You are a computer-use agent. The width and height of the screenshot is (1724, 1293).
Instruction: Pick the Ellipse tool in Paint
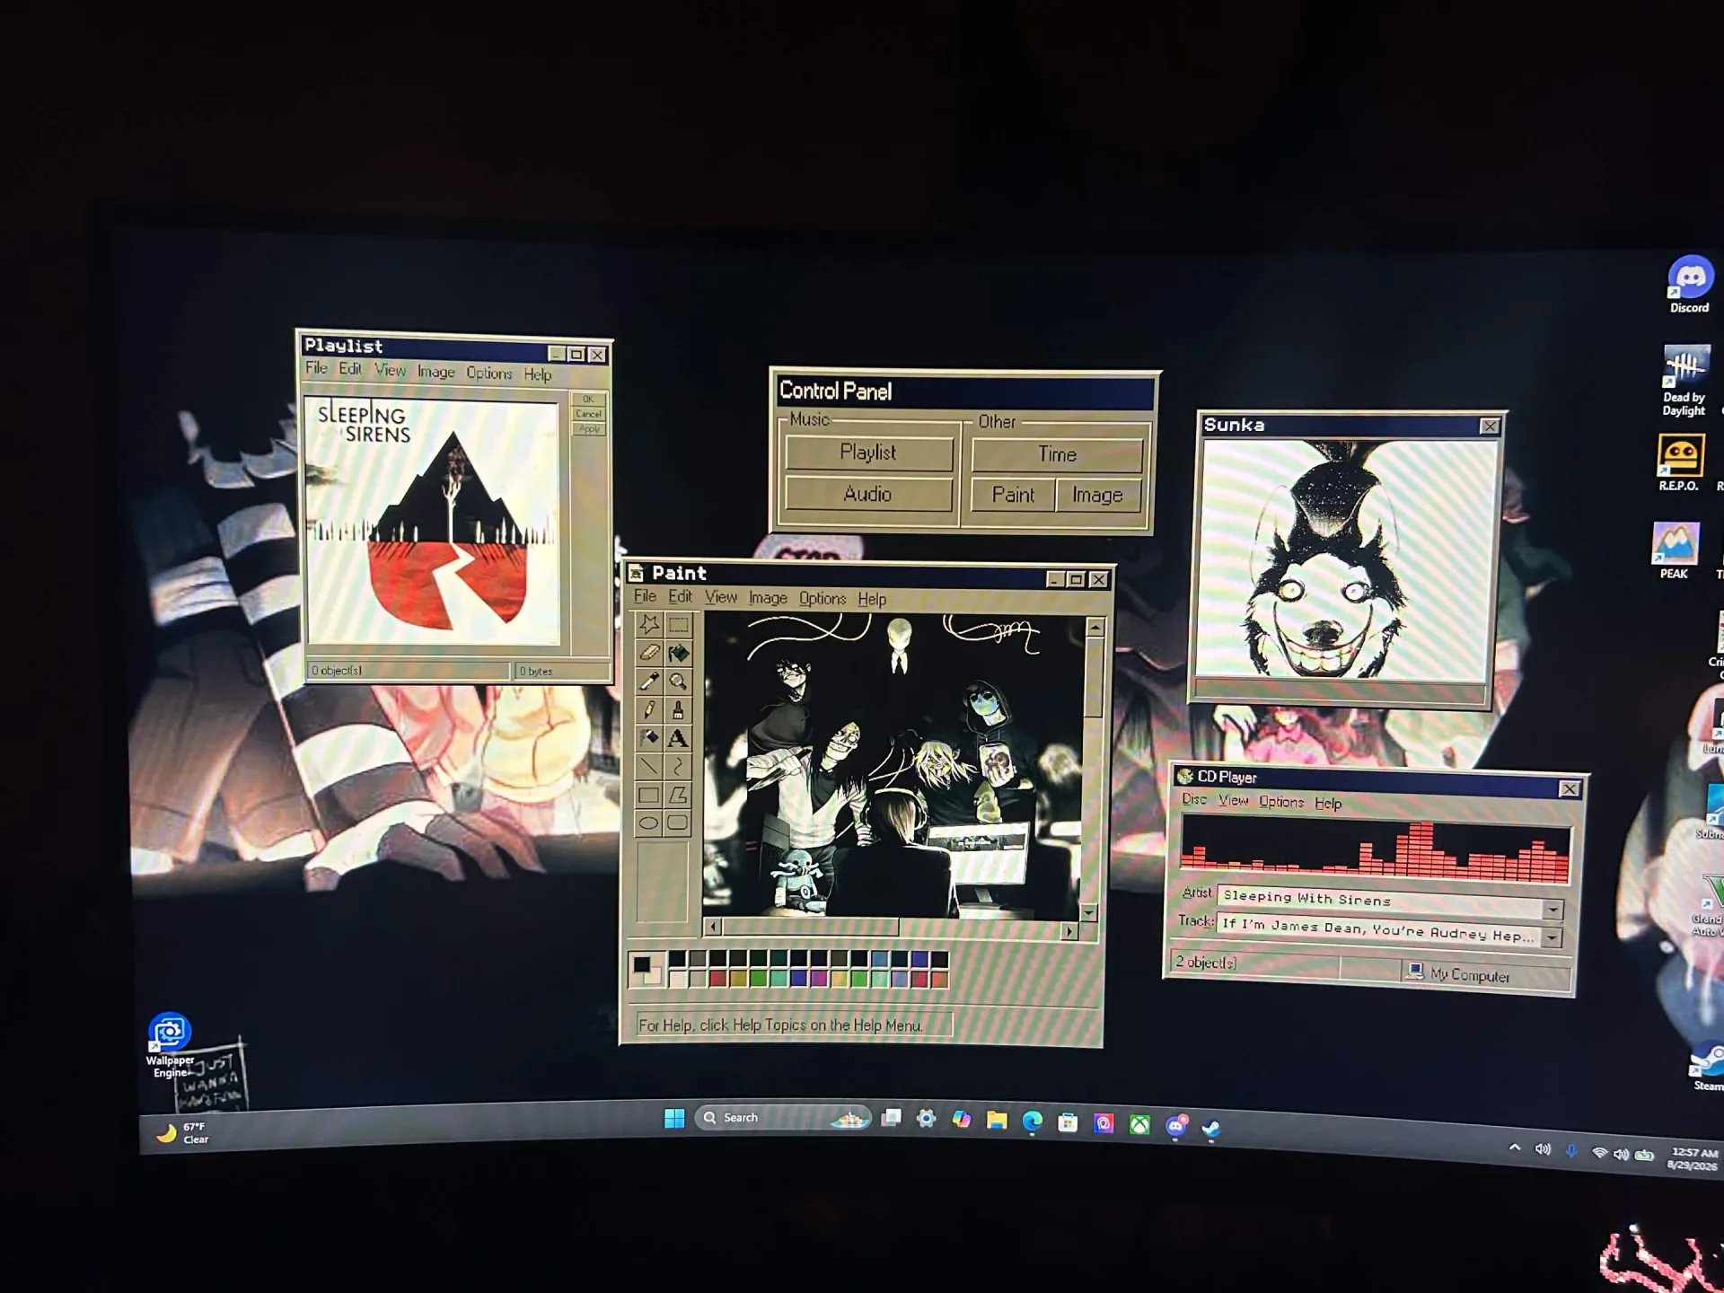649,822
